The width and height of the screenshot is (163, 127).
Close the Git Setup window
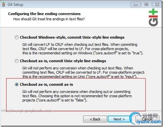(x=157, y=5)
